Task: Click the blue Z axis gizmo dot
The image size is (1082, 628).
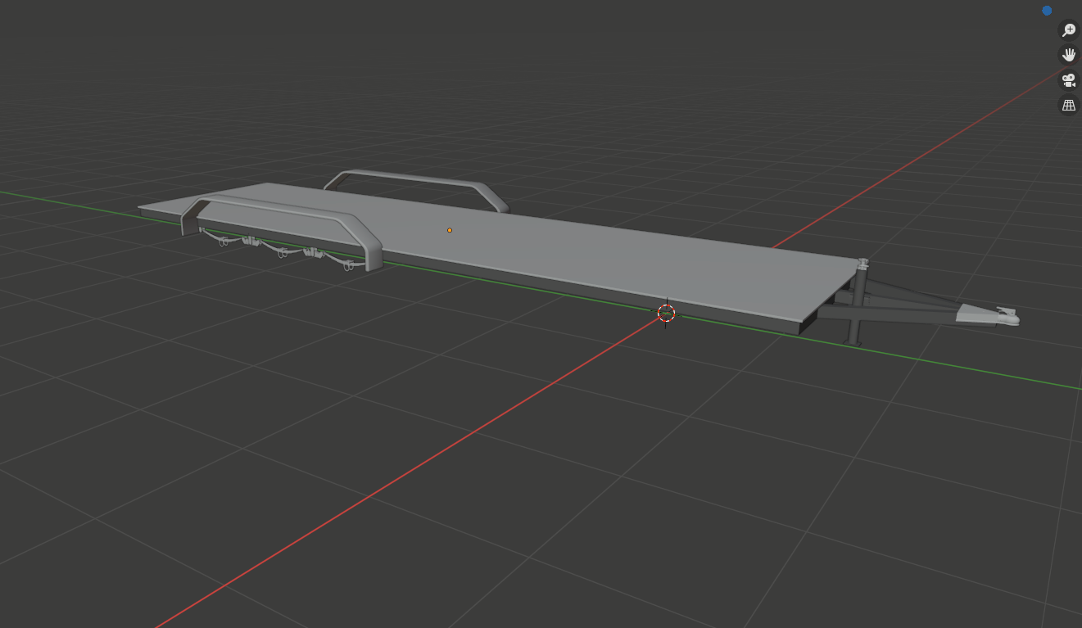Action: pos(1047,11)
